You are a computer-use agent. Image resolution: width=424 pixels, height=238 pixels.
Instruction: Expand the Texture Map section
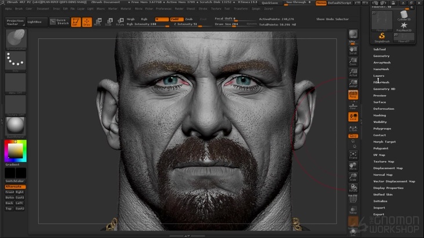(383, 162)
